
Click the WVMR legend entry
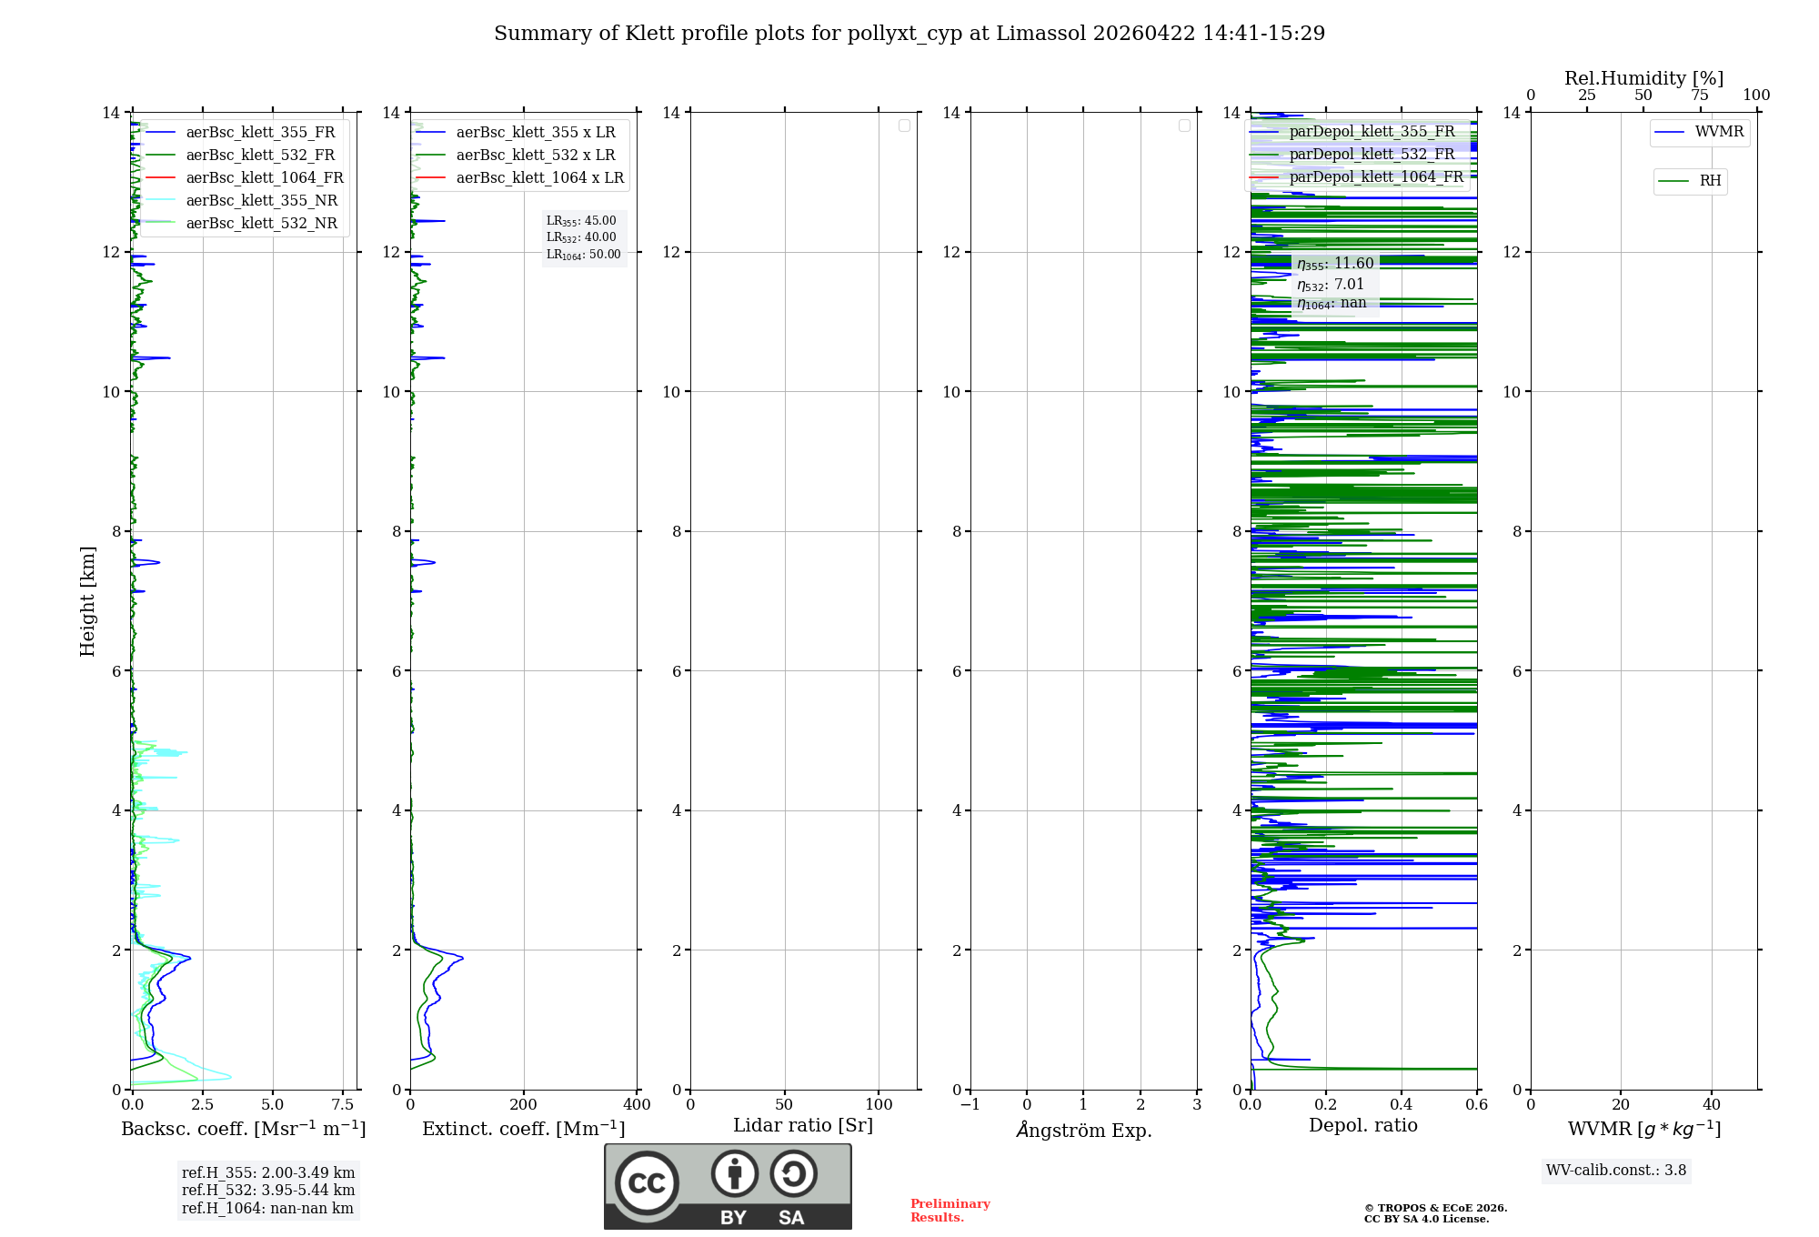(1718, 132)
